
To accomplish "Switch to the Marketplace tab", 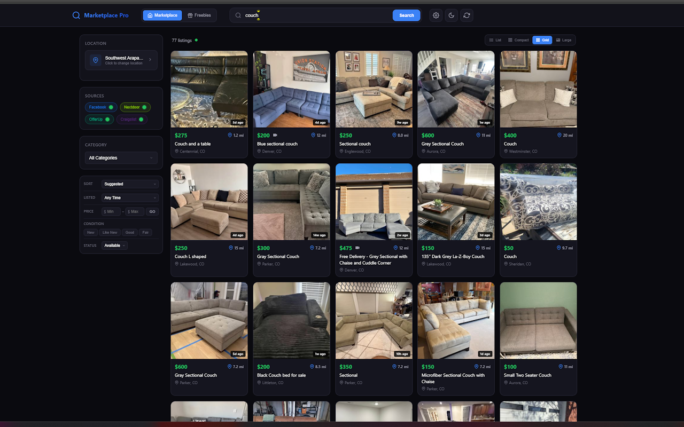I will [162, 15].
